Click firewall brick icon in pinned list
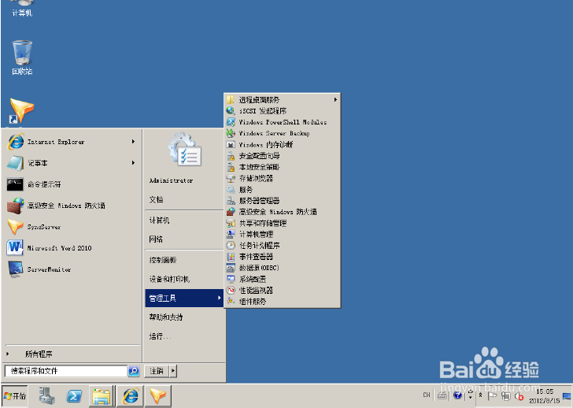This screenshot has height=408, width=573. pyautogui.click(x=16, y=206)
